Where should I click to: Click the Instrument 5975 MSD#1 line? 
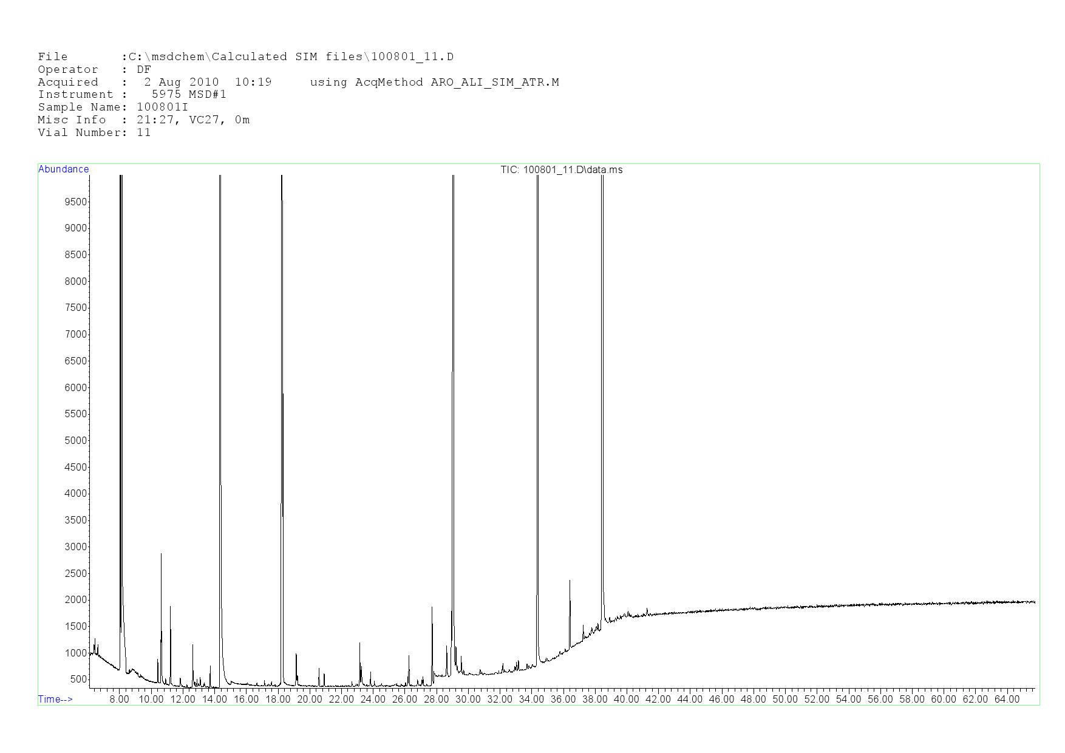[x=132, y=95]
